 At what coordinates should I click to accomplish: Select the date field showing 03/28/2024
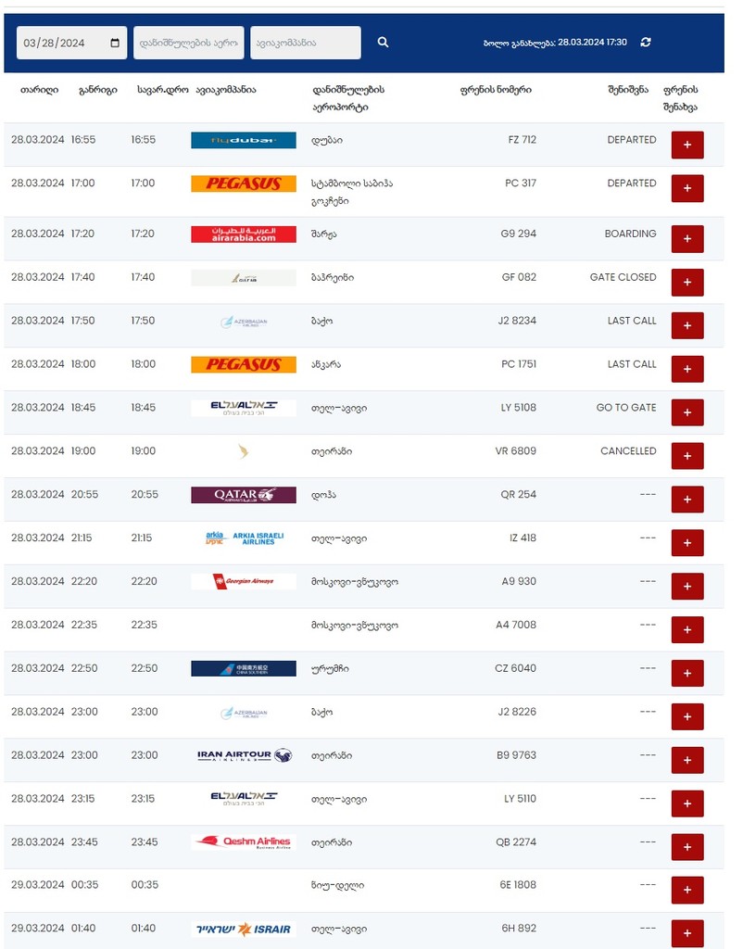click(71, 43)
